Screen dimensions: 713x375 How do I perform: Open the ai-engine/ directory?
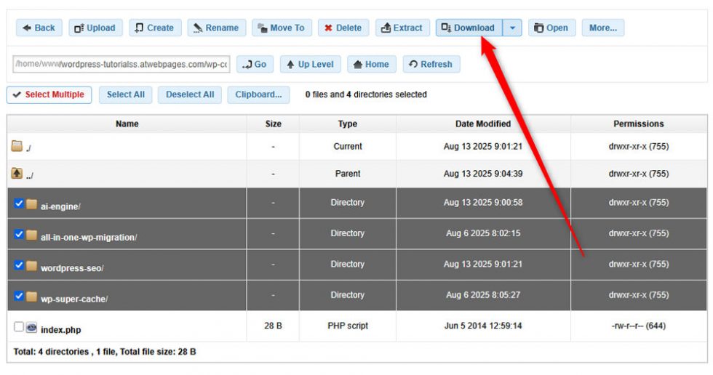(60, 206)
